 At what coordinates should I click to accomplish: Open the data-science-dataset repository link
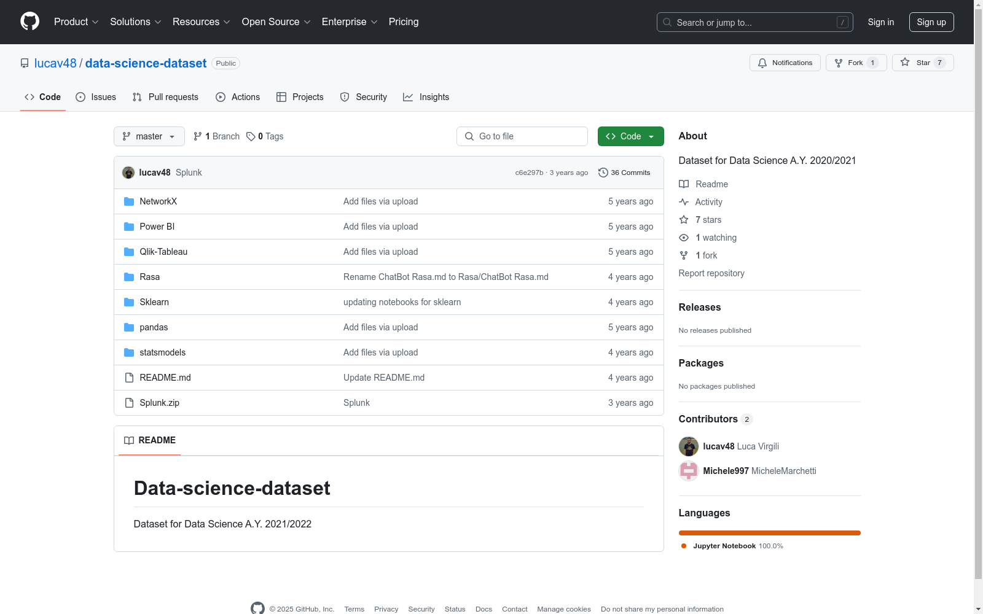[146, 63]
